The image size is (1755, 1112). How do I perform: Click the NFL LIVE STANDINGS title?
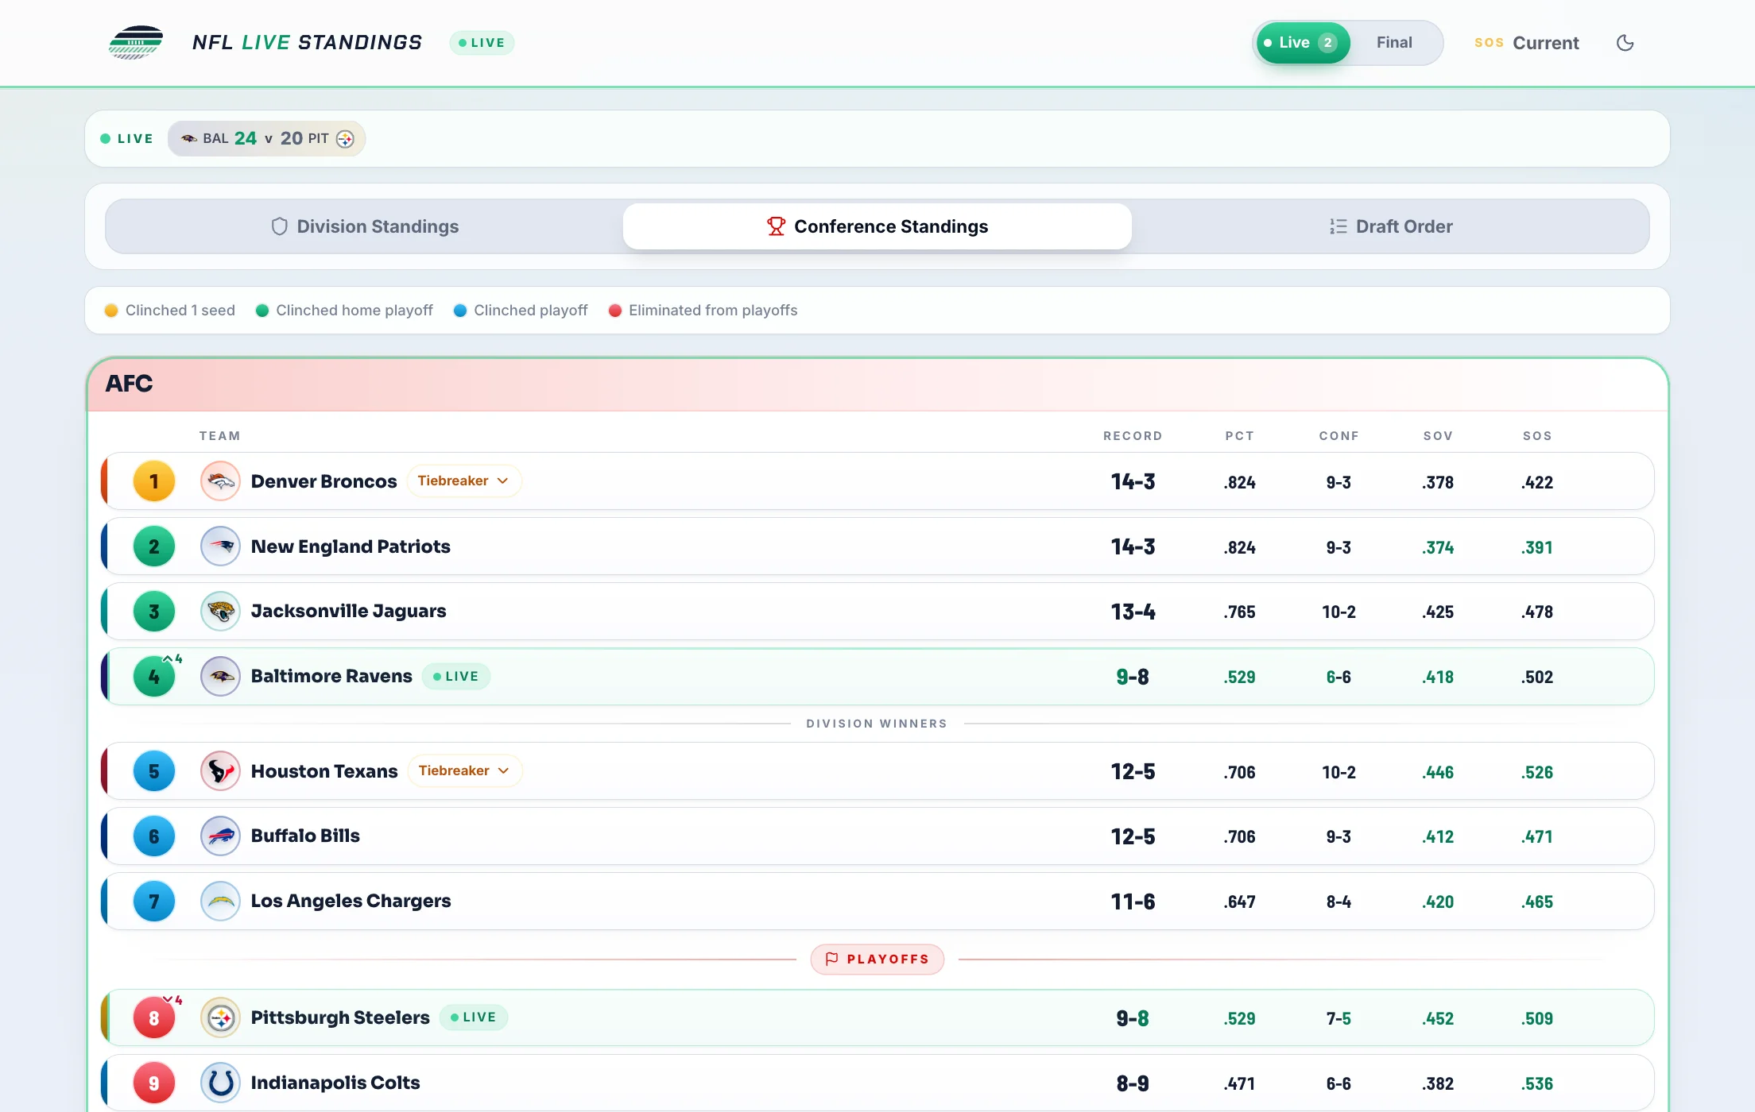[307, 43]
